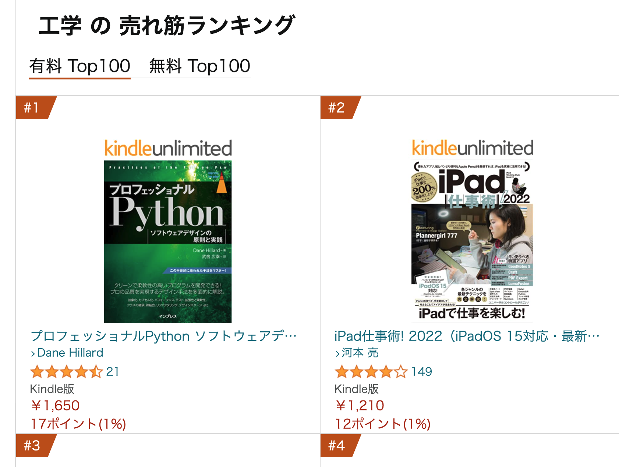619x467 pixels.
Task: Open the 149 reviews count link
Action: (x=421, y=372)
